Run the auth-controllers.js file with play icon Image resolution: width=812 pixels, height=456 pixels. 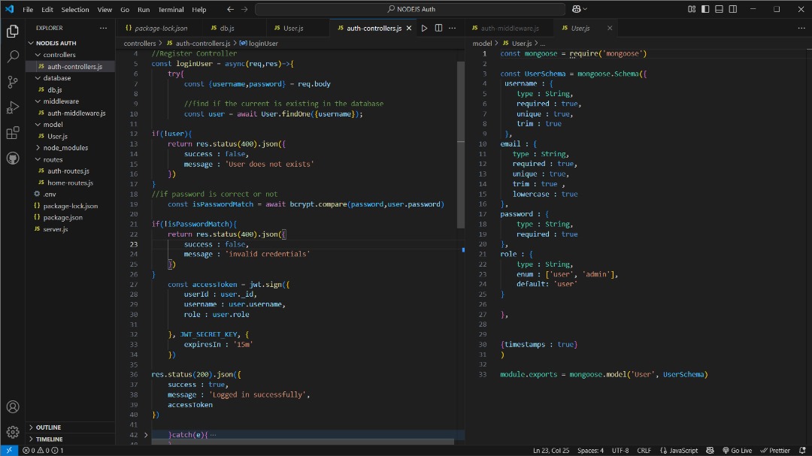coord(424,28)
